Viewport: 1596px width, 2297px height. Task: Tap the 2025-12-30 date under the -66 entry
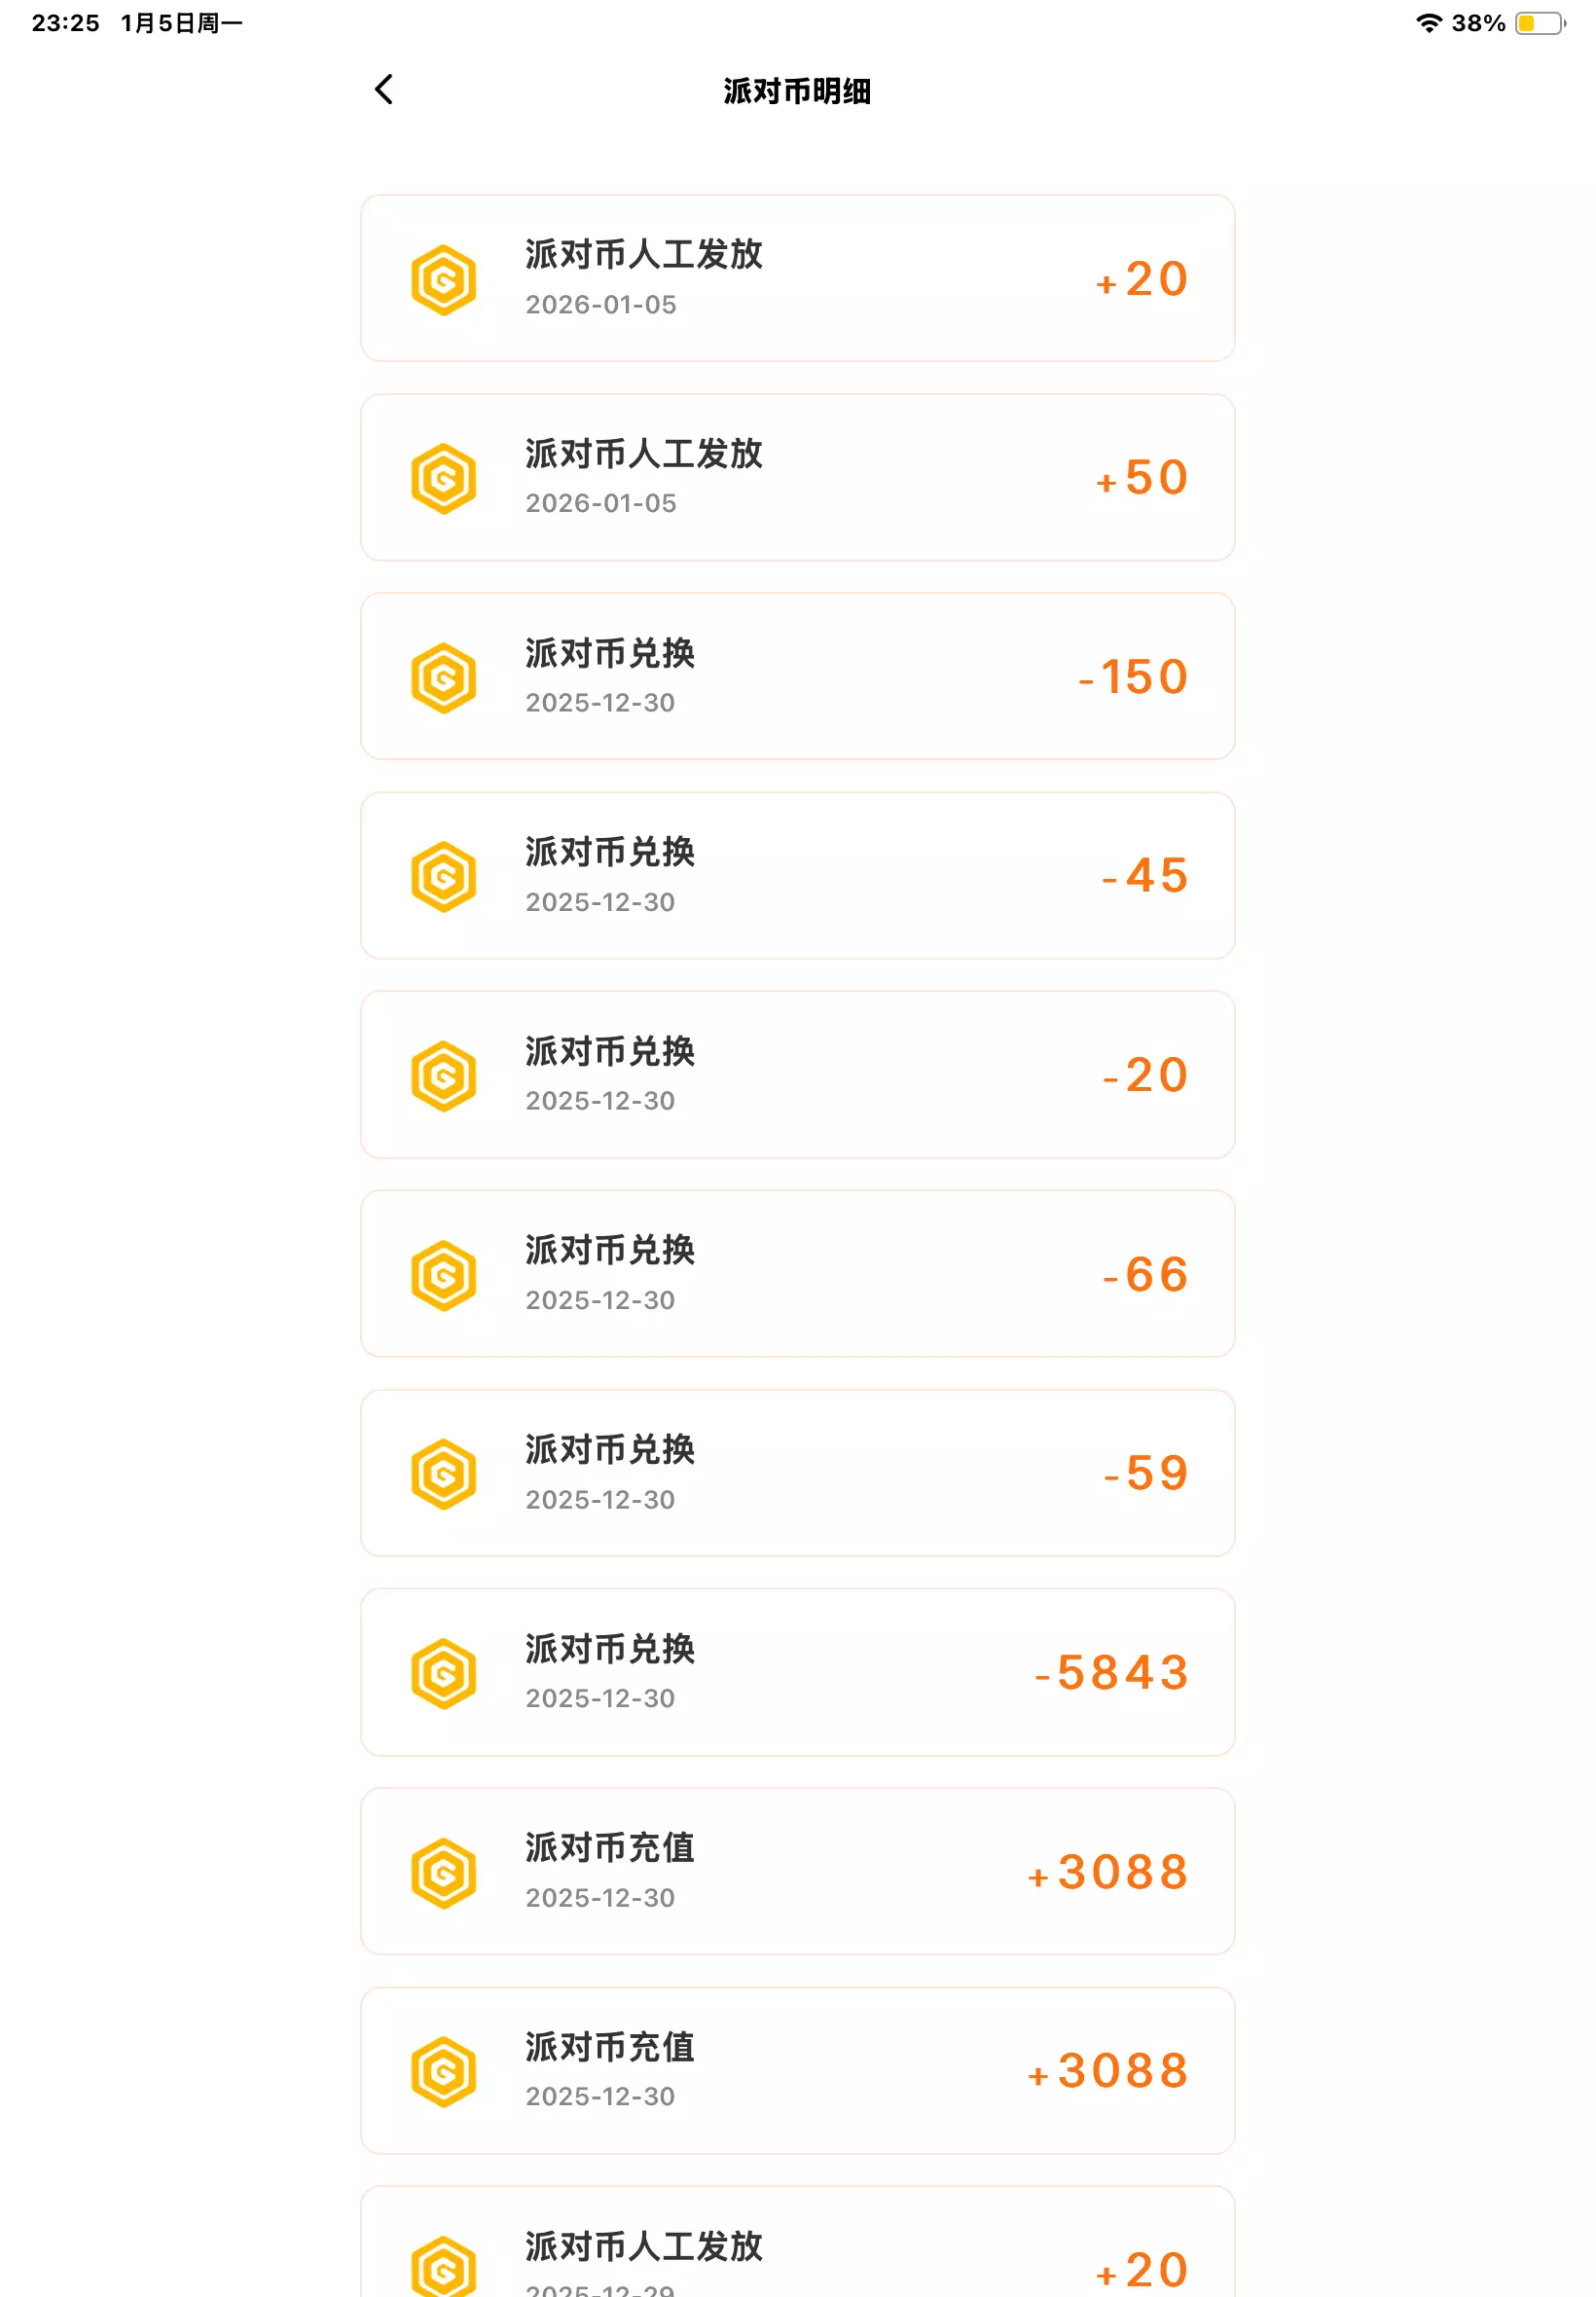click(x=600, y=1300)
